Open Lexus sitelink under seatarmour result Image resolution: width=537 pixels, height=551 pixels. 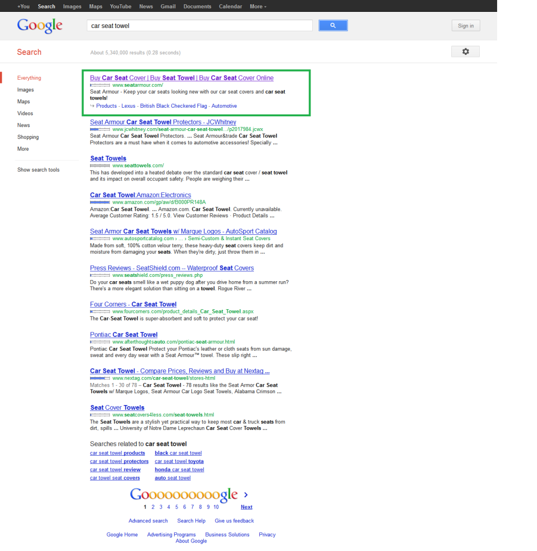(128, 106)
